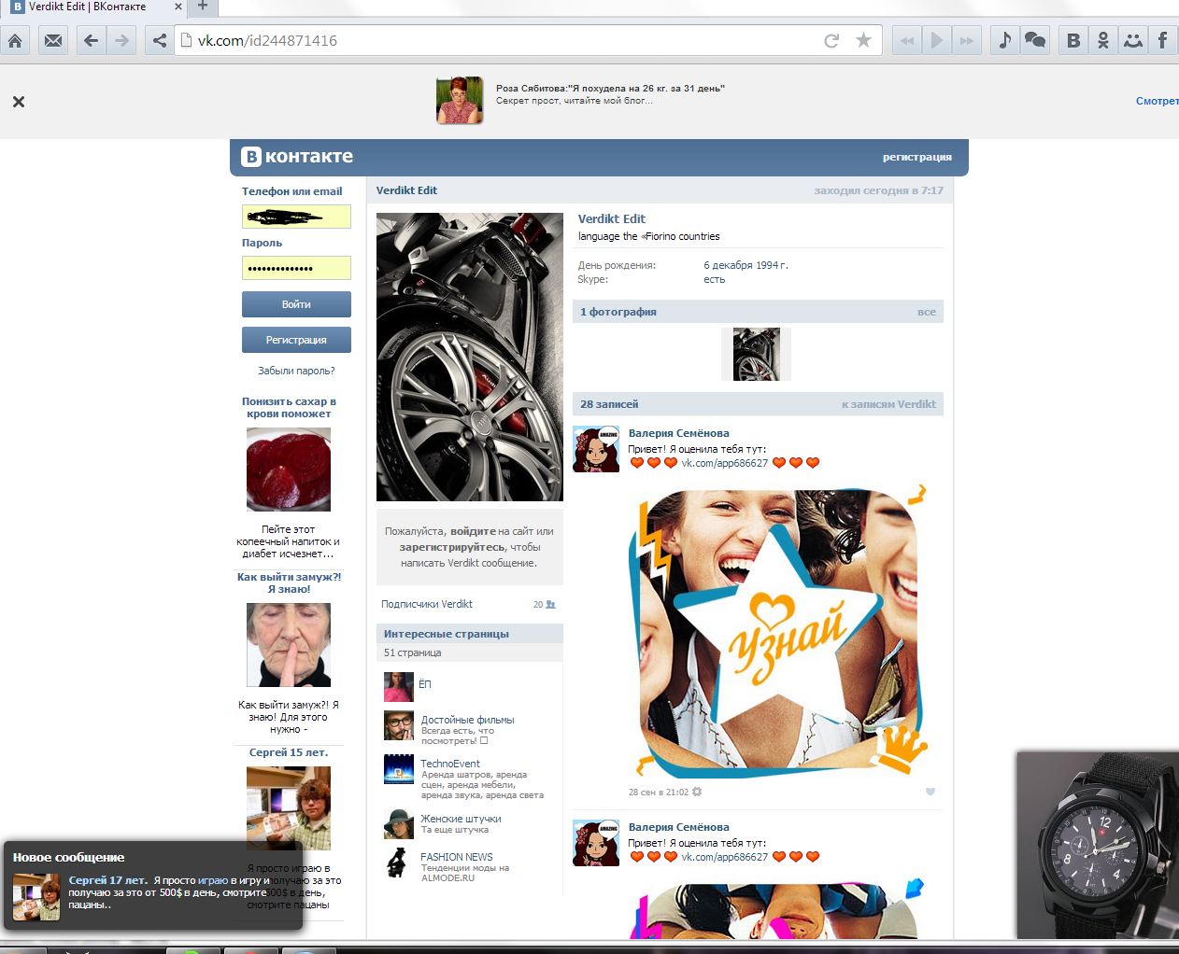
Task: Open FASHION NEWS page link
Action: tap(456, 857)
